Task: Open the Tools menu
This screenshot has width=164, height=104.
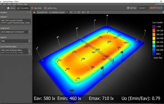Action: click(x=14, y=4)
